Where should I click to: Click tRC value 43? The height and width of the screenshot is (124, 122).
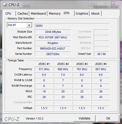[x=101, y=97]
